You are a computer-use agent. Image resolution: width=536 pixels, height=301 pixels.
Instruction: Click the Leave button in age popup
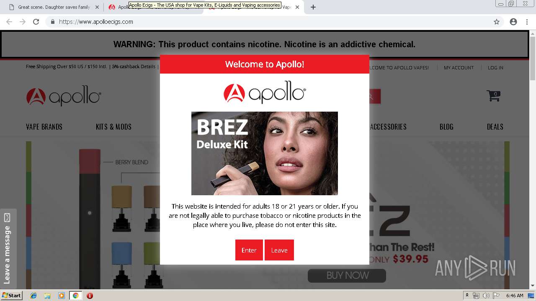[279, 250]
